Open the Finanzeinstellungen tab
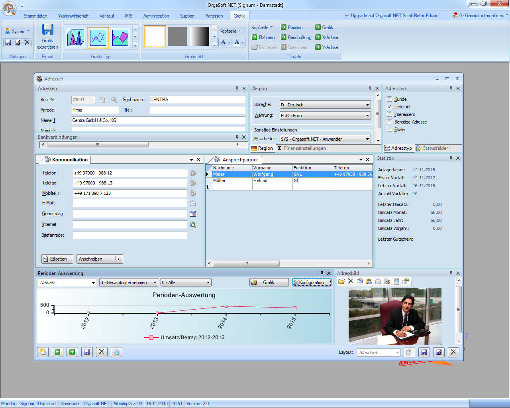The height and width of the screenshot is (408, 510). click(302, 148)
